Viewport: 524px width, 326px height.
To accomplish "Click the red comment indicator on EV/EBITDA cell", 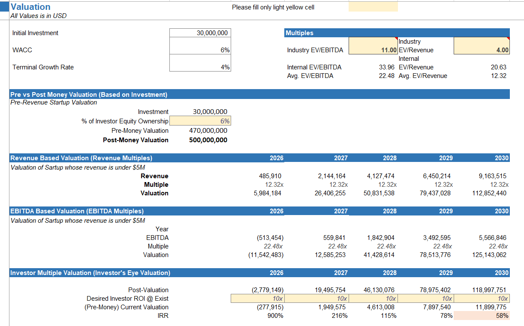I will 397,39.
